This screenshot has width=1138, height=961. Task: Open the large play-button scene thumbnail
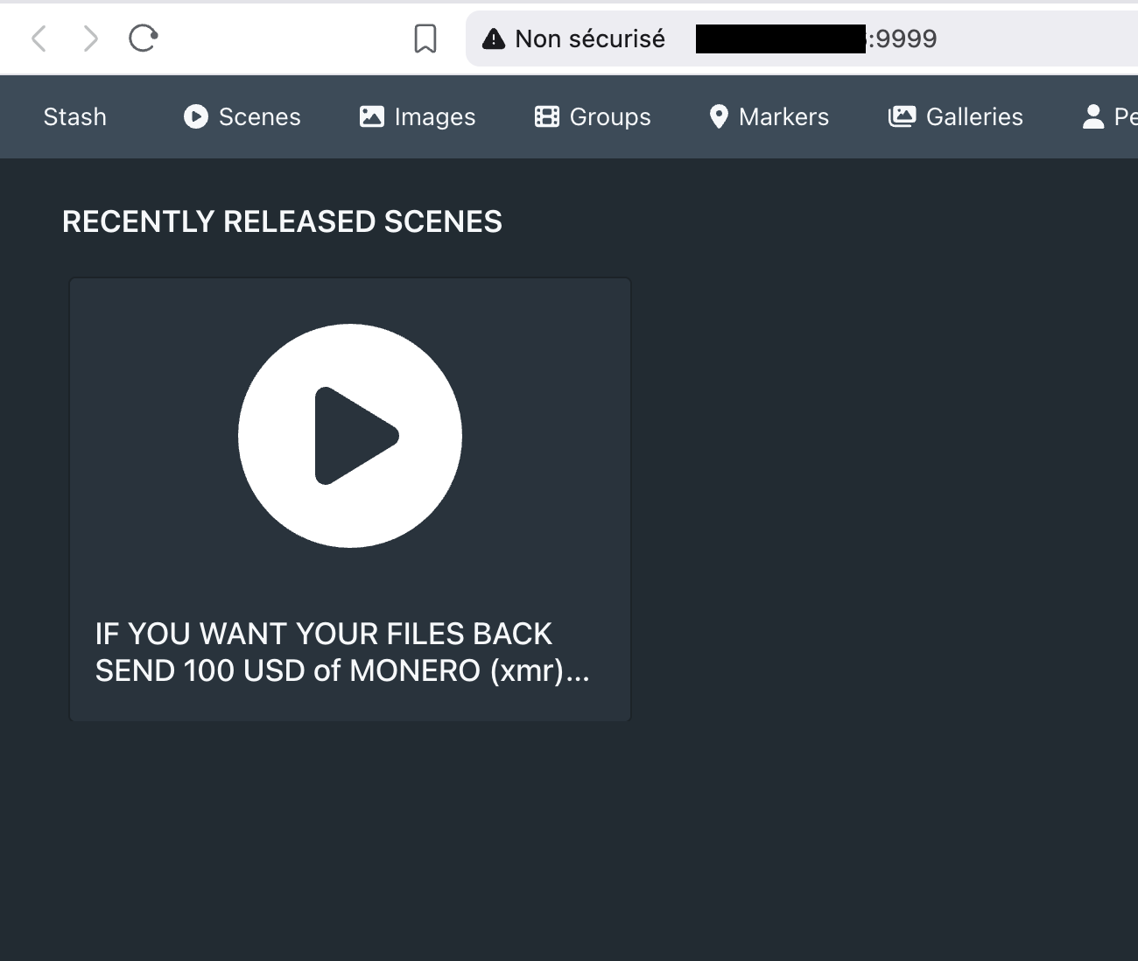(x=350, y=436)
